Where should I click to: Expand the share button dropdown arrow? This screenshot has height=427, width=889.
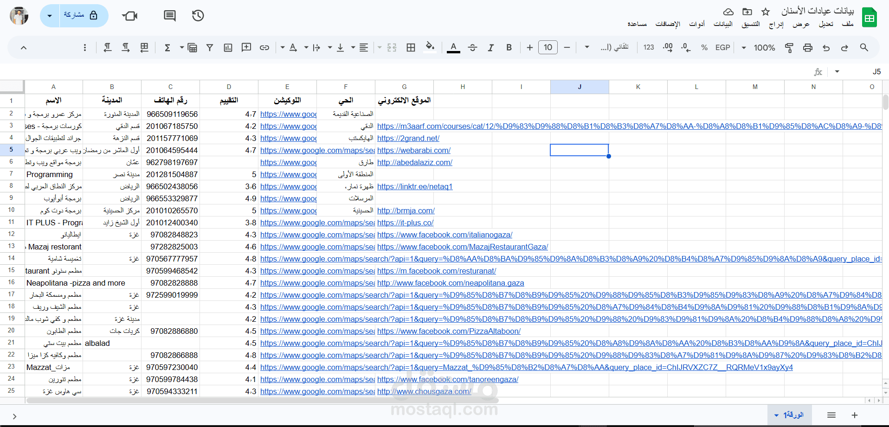tap(50, 15)
